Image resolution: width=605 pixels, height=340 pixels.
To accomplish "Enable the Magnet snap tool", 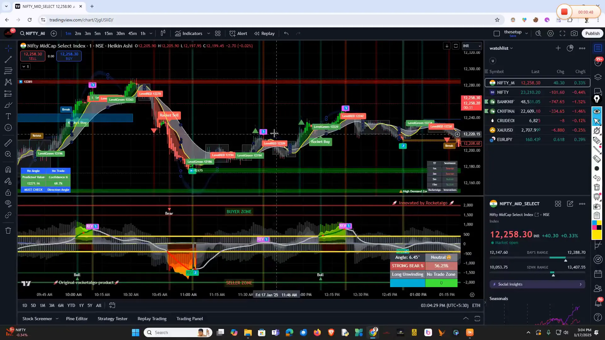I will tap(8, 169).
